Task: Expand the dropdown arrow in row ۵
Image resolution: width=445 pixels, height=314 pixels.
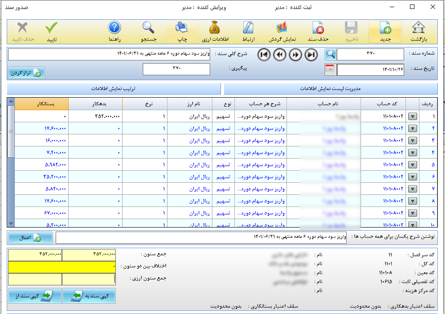Action: pyautogui.click(x=412, y=165)
